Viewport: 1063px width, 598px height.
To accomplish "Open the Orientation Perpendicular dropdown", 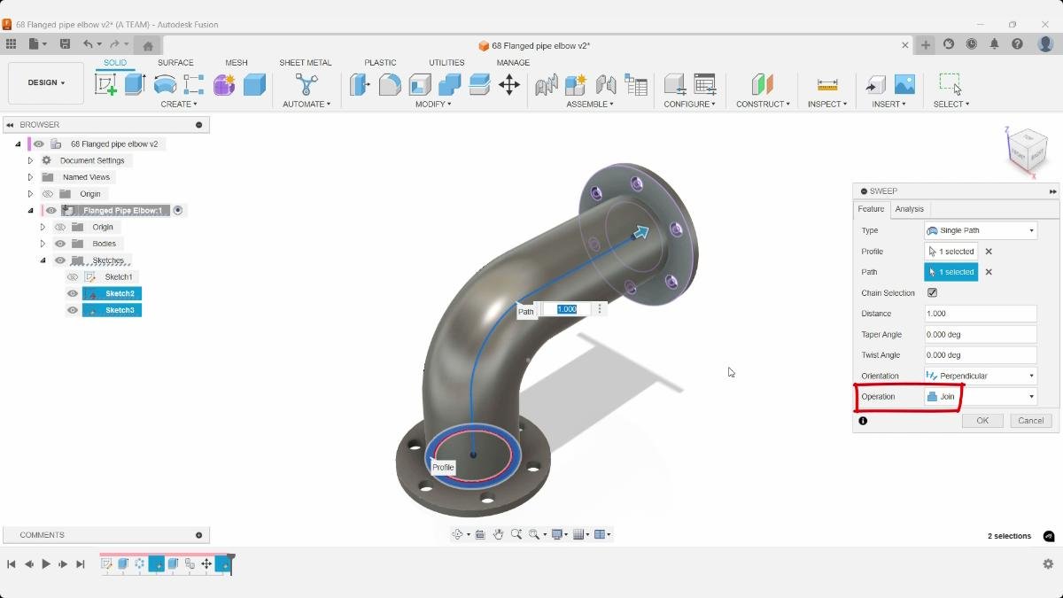I will pyautogui.click(x=981, y=376).
